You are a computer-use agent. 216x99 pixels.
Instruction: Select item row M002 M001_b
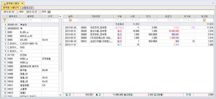click(30, 63)
